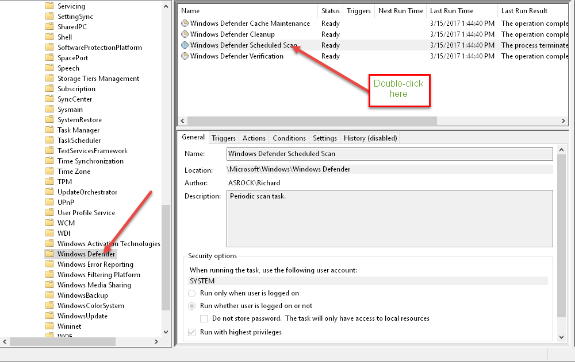Select the Task Manager folder icon
This screenshot has width=575, height=362.
tap(49, 130)
